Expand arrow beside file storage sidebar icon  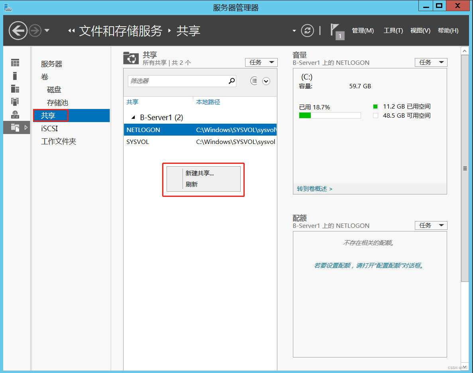coord(26,128)
